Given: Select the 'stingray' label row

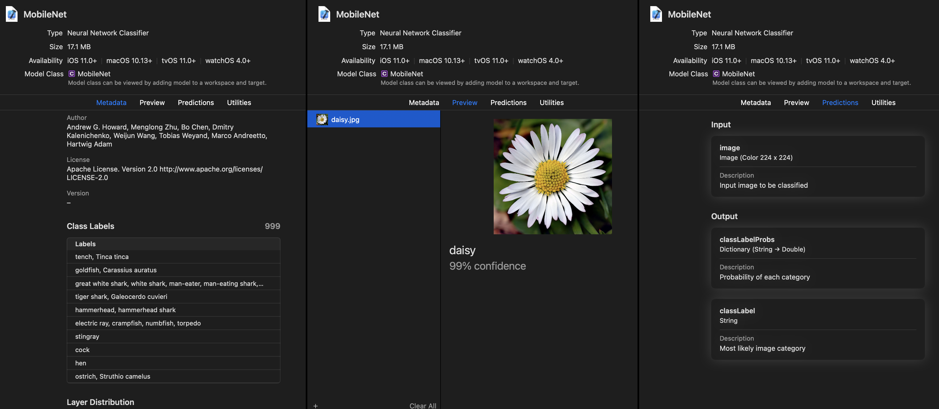Looking at the screenshot, I should [x=174, y=336].
